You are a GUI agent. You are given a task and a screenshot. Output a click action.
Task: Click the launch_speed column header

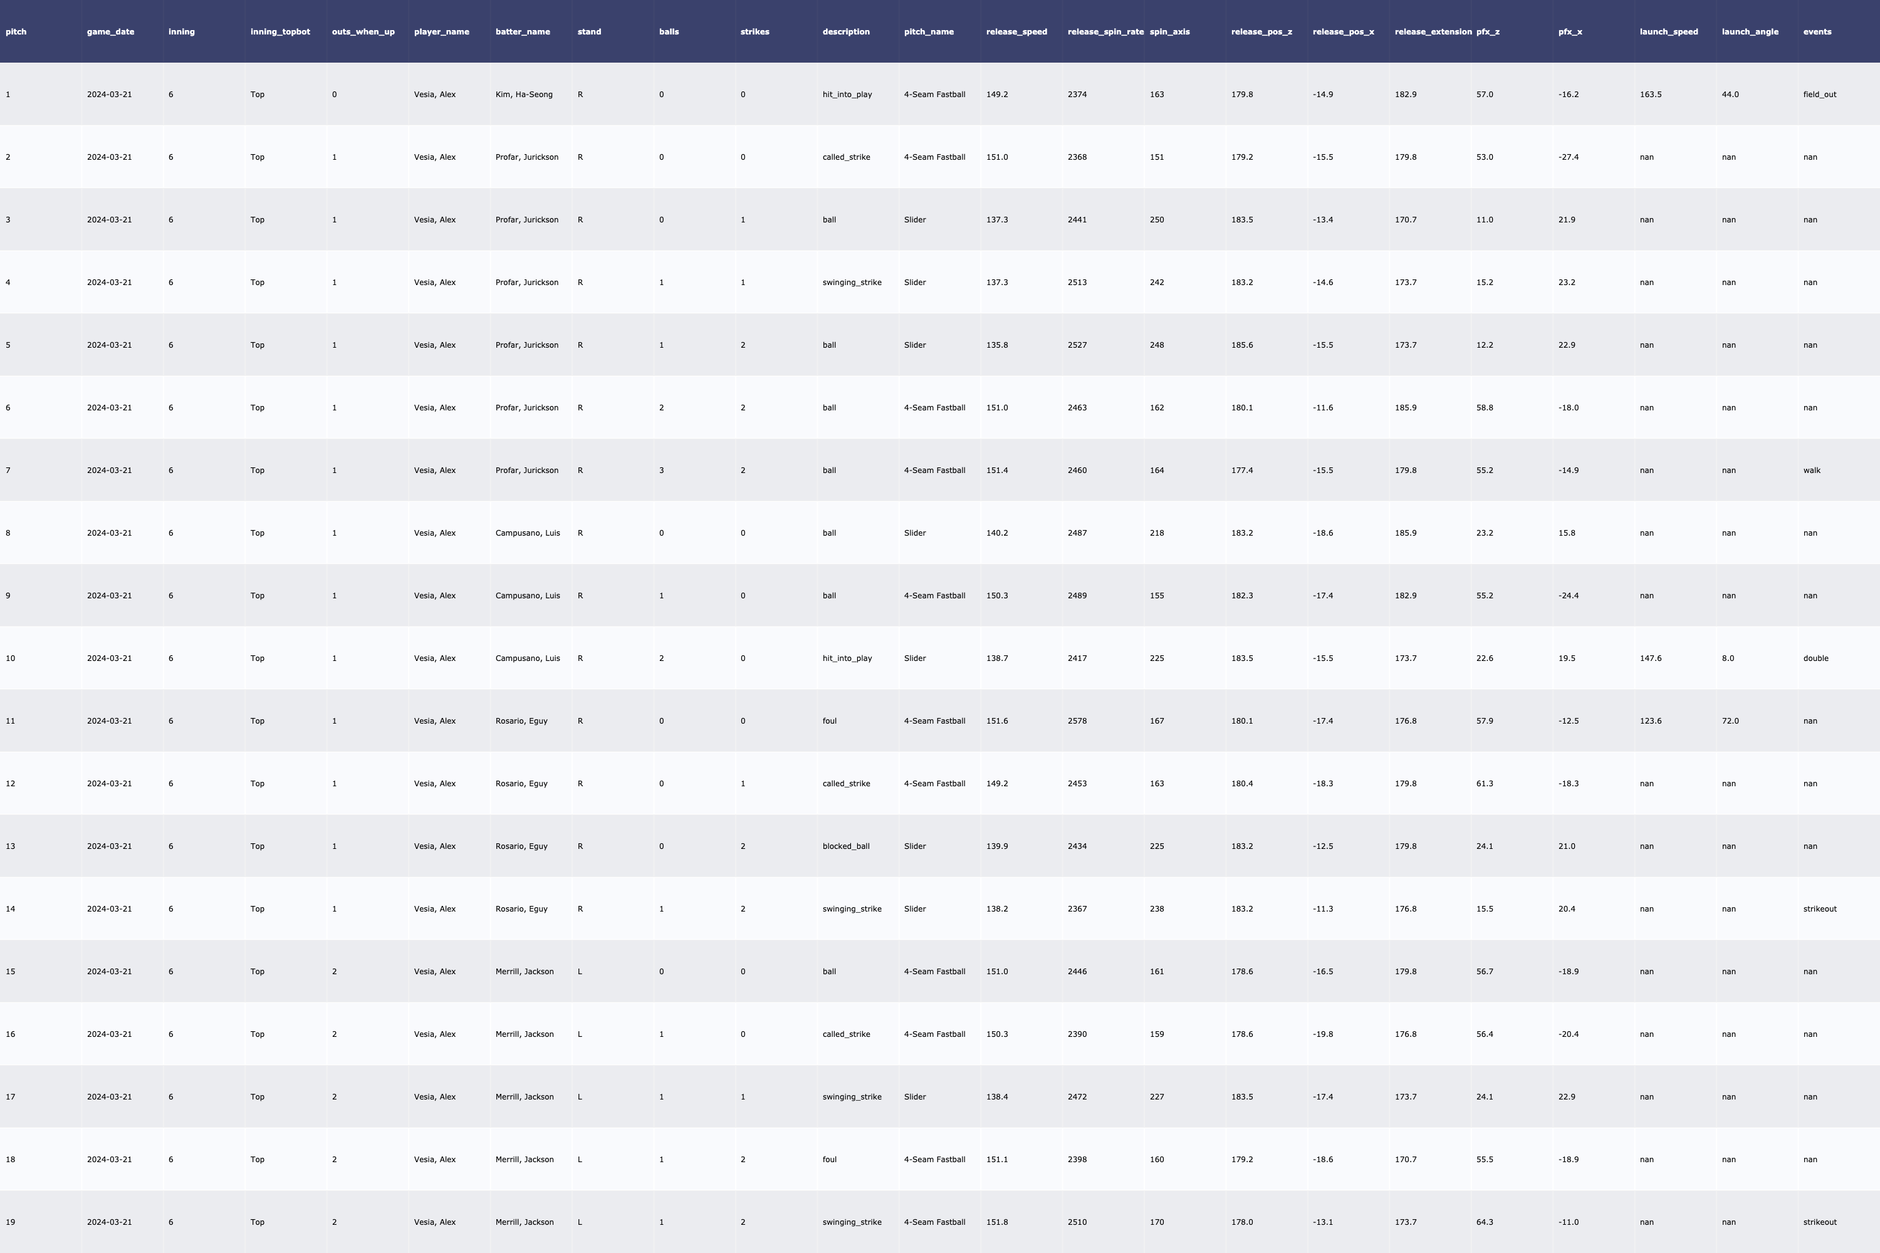click(1668, 32)
